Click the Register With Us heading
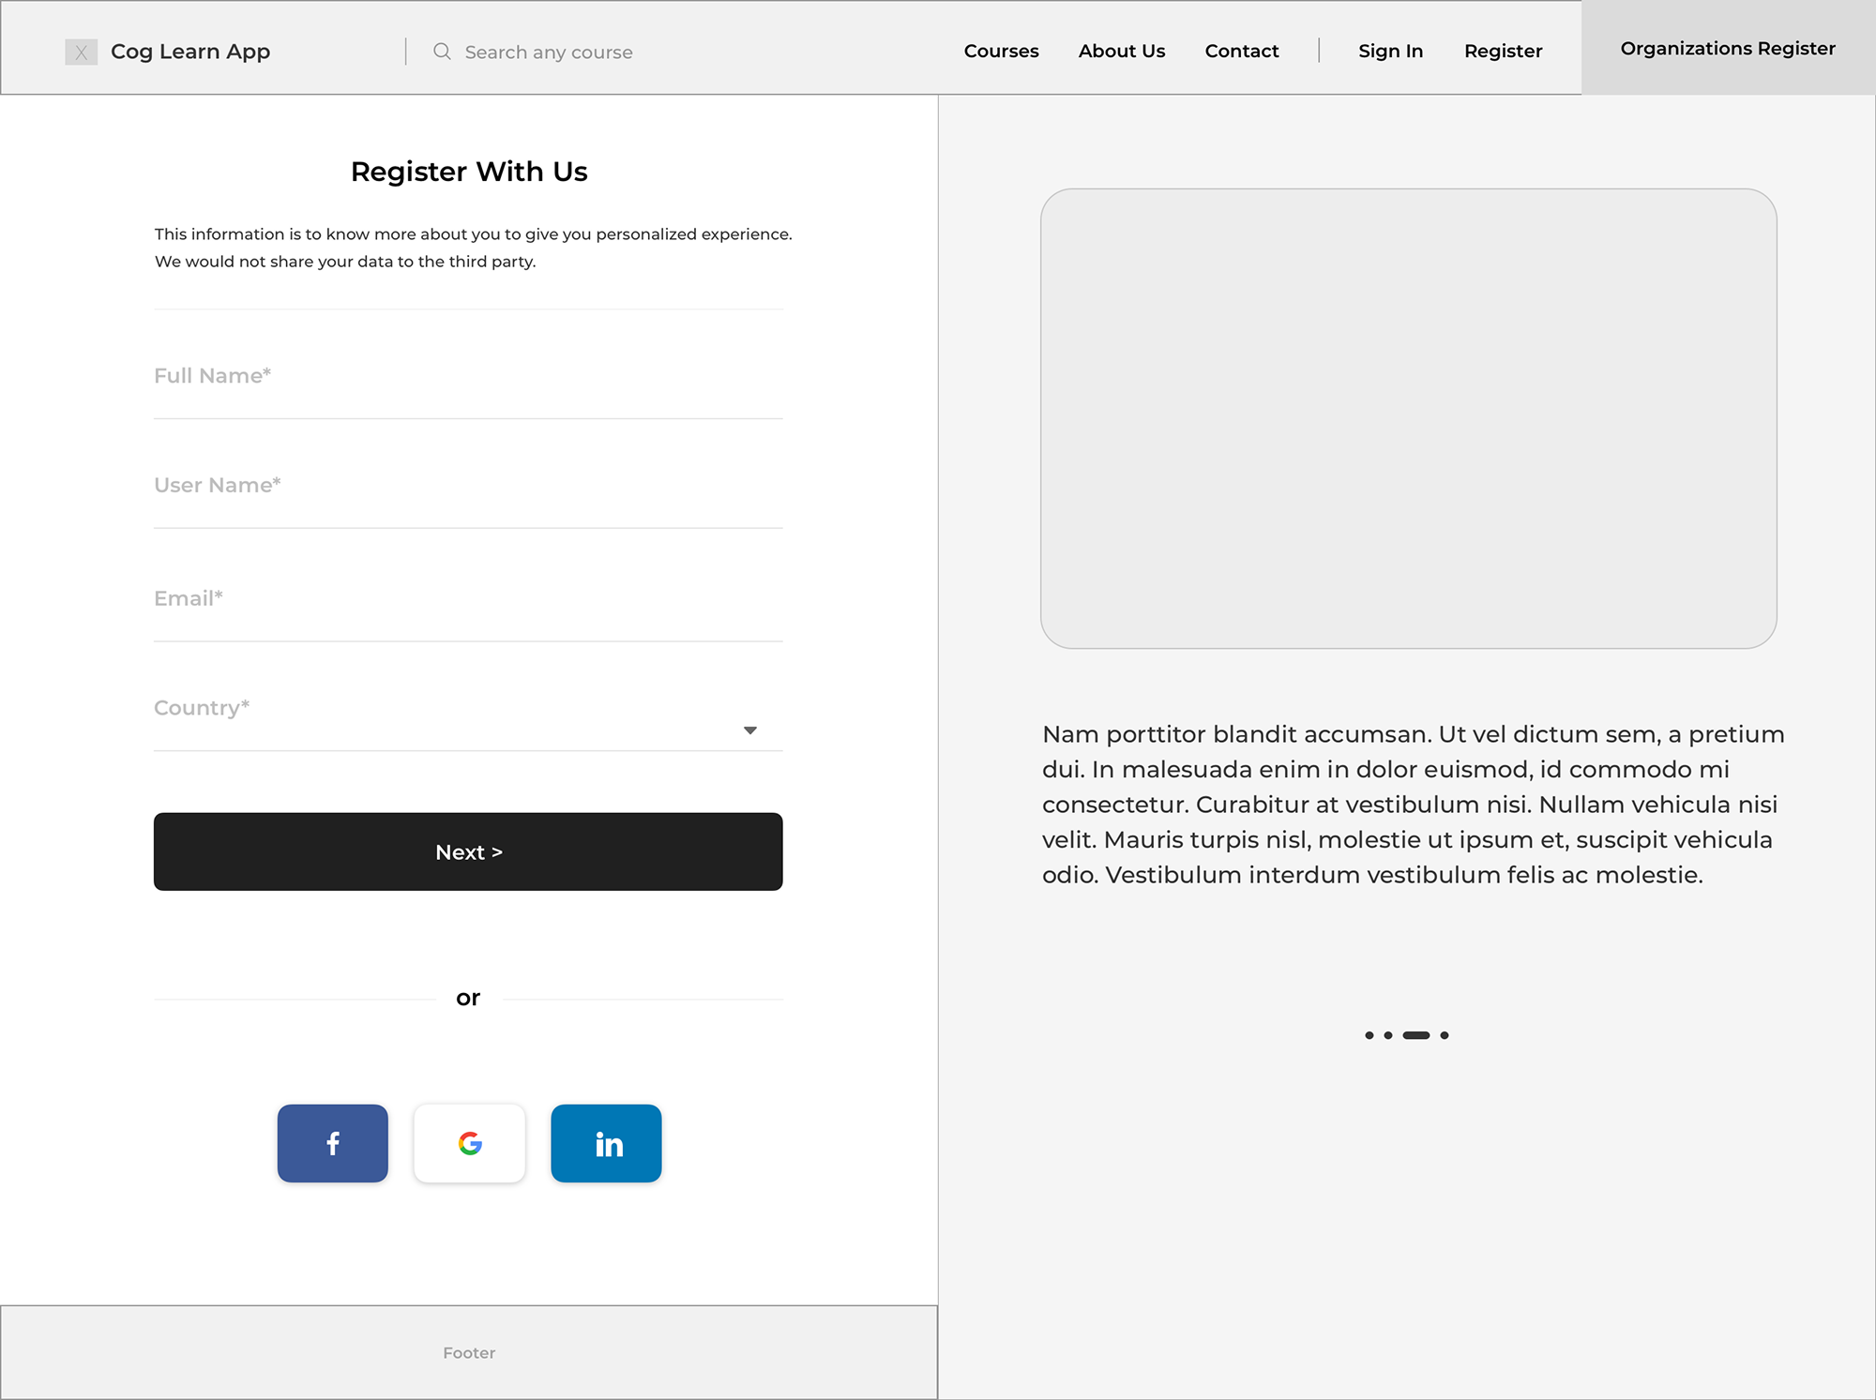 click(x=469, y=172)
